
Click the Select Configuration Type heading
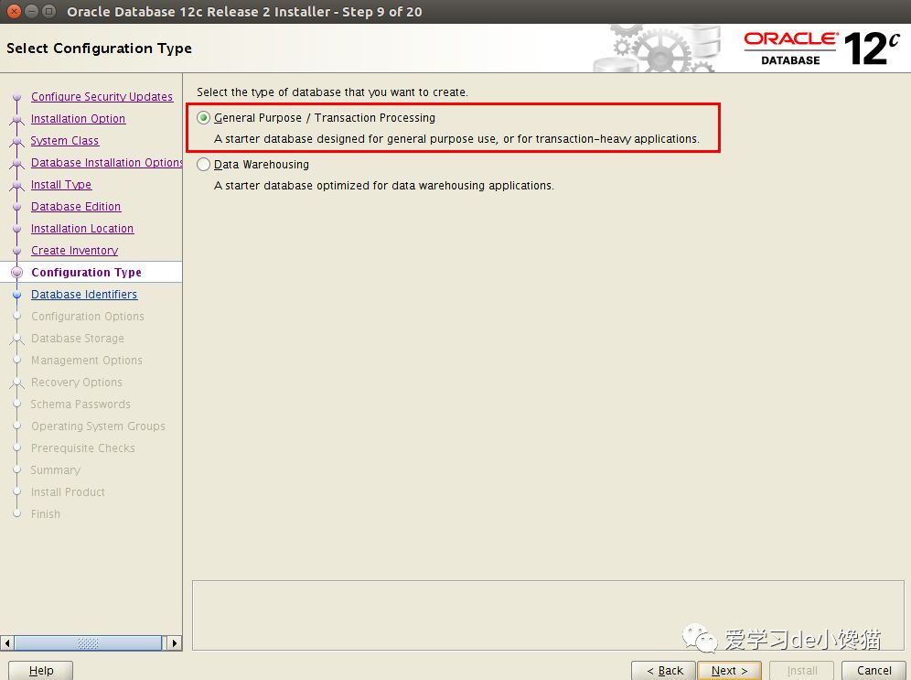[99, 49]
